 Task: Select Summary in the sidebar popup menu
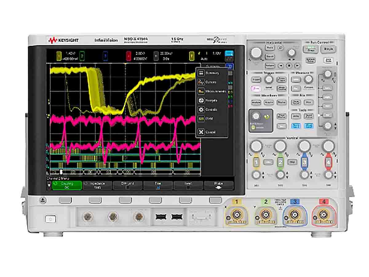pos(212,73)
